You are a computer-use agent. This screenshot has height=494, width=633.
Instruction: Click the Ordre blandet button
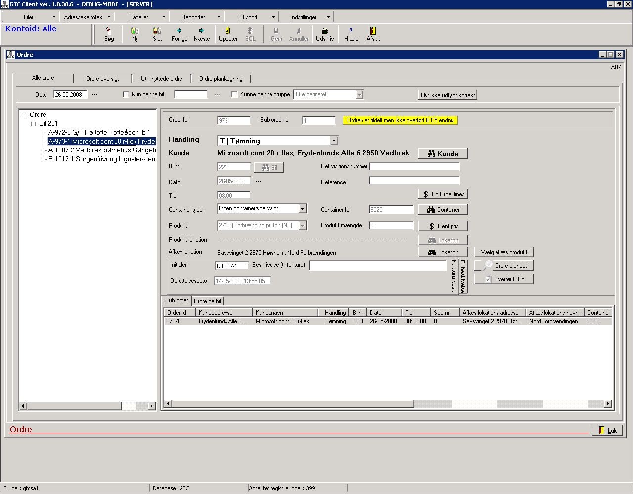point(503,266)
